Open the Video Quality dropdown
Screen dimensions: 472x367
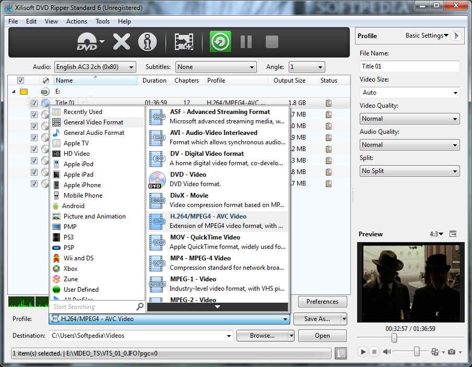(x=409, y=119)
